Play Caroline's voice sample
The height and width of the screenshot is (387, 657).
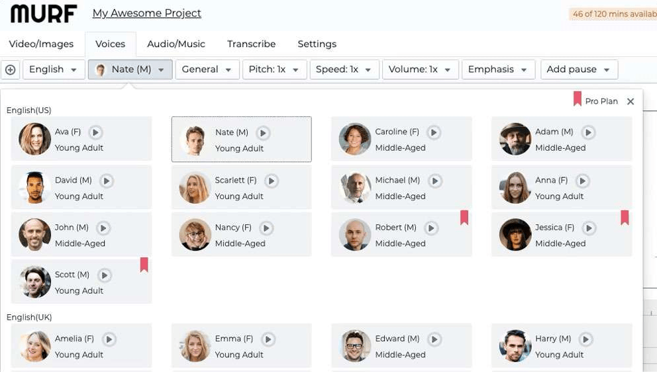(x=434, y=132)
